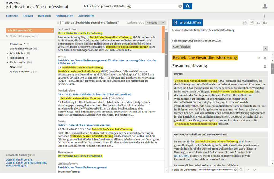
Task: Increase font size with A+ icon
Action: 265,23
